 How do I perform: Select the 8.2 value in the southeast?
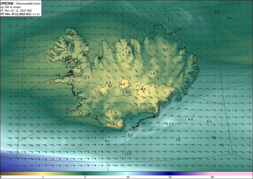(209, 121)
